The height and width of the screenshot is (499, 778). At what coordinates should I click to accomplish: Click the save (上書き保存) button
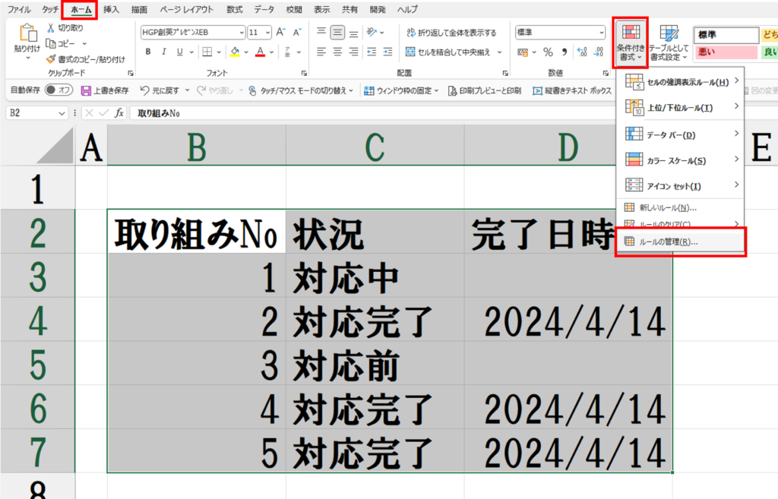point(105,90)
